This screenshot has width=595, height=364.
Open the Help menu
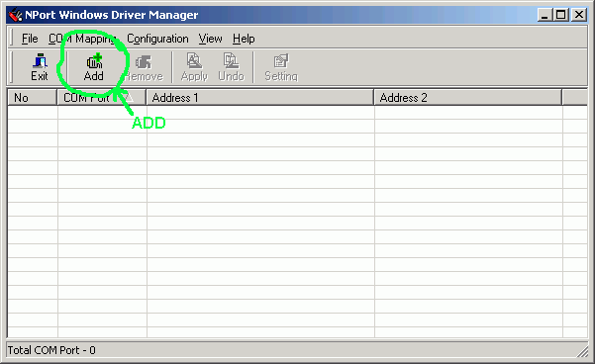(x=244, y=39)
